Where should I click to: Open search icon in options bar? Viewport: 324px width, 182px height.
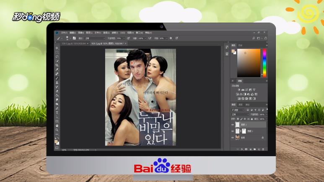(254, 38)
